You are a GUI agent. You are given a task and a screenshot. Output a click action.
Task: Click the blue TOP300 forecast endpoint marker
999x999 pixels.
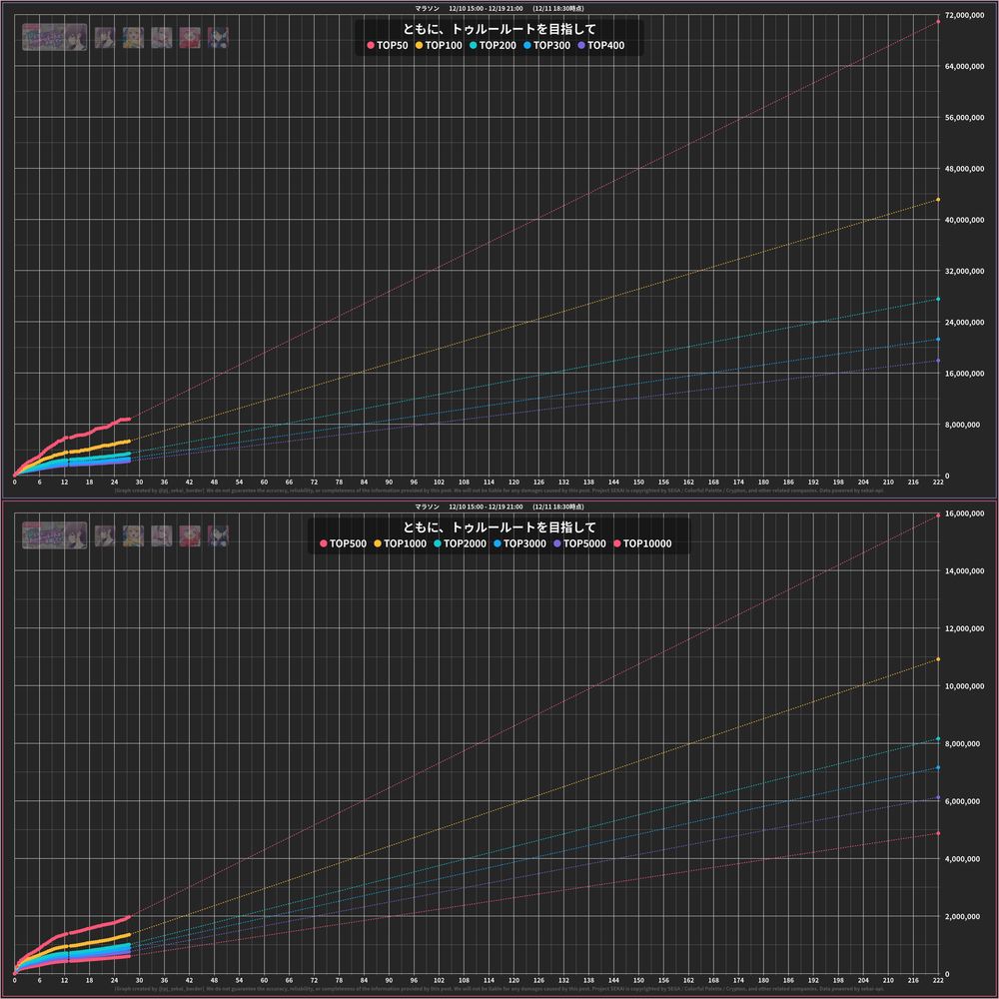[938, 340]
